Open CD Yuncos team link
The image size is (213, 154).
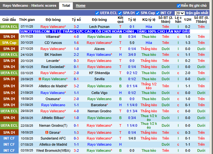[53, 43]
